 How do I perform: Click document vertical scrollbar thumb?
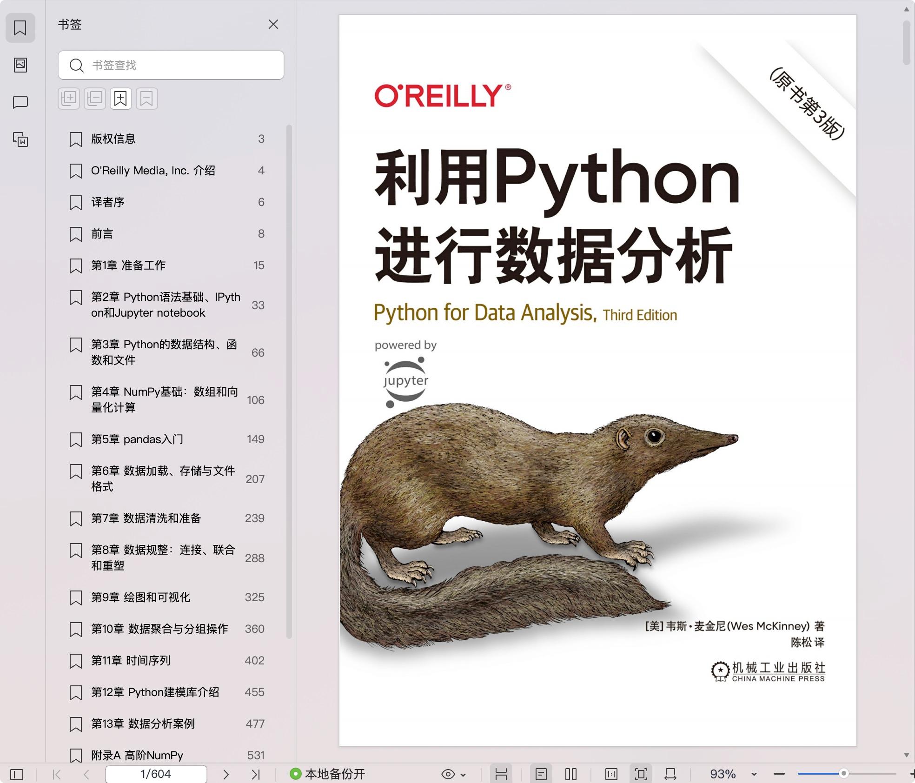click(x=906, y=42)
